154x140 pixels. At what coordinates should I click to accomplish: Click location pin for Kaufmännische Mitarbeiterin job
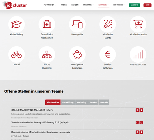click(141, 132)
